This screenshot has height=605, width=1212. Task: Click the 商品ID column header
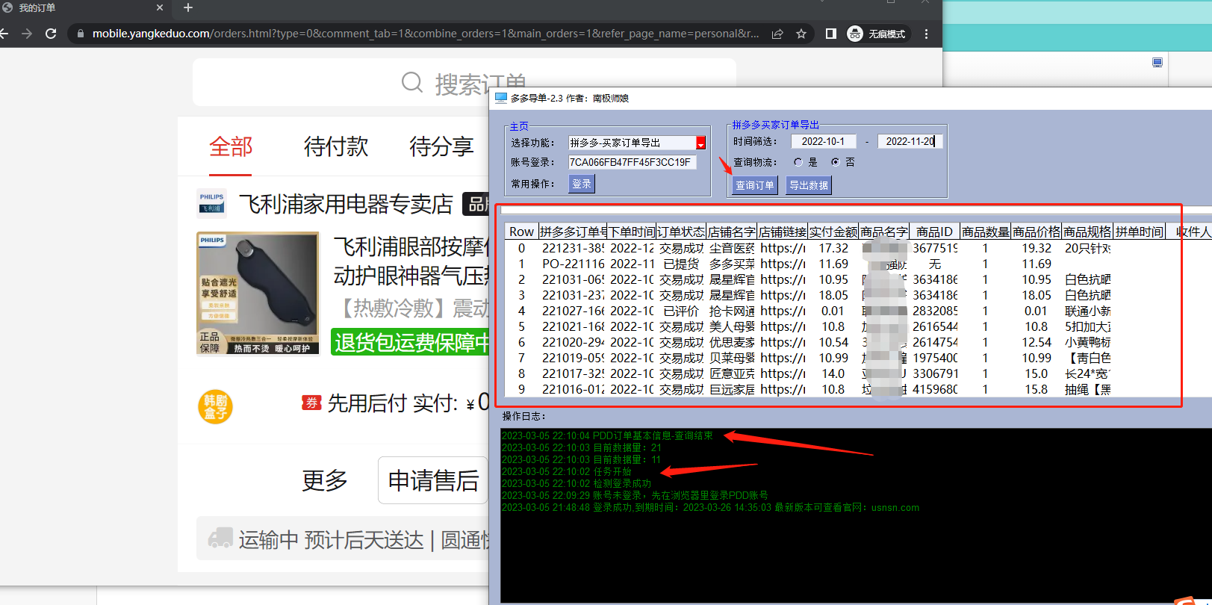934,232
